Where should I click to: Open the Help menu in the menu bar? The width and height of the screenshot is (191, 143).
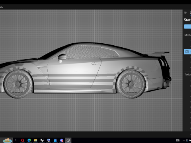[x=1, y=7]
